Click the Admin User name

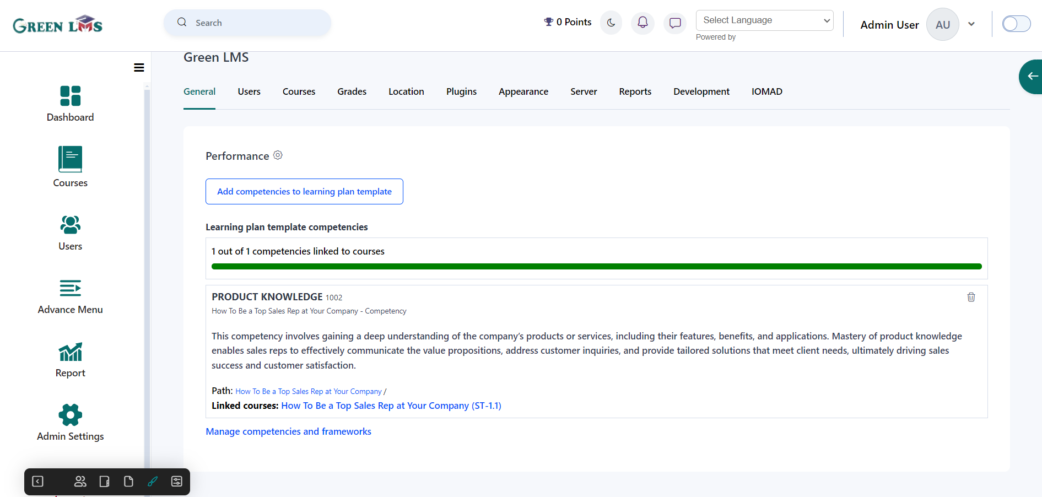point(889,25)
